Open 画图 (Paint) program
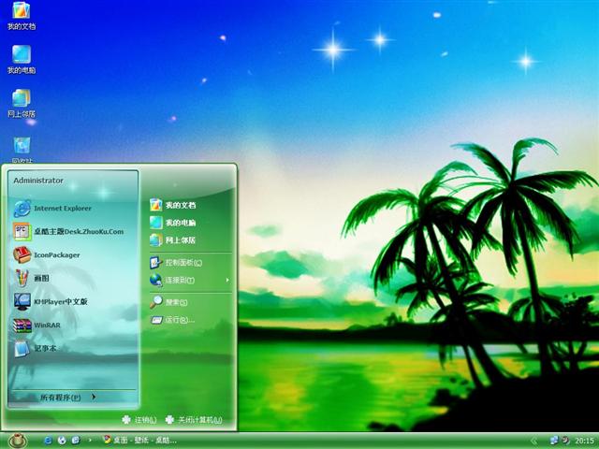The height and width of the screenshot is (449, 599). coord(41,278)
